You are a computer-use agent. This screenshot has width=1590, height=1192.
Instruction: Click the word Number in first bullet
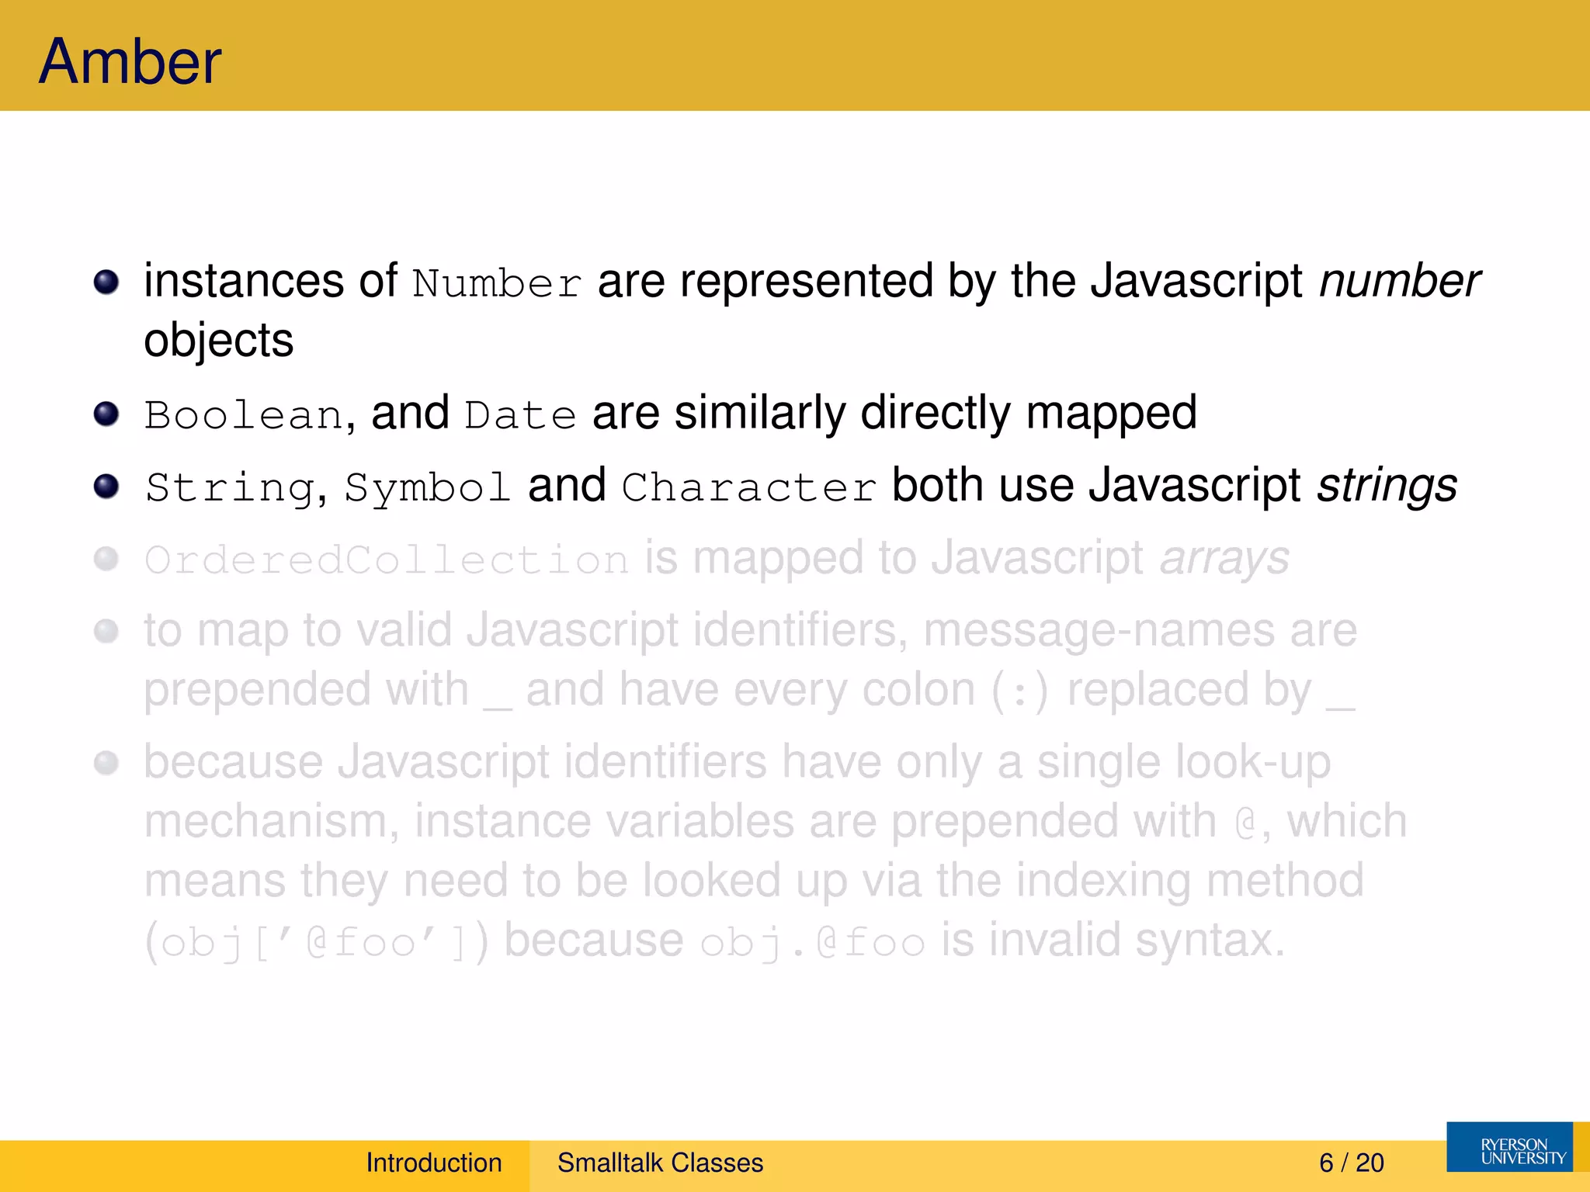click(x=497, y=283)
